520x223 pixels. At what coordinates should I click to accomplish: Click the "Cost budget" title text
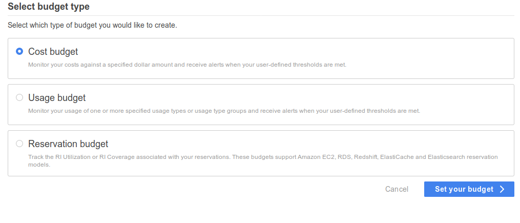(x=53, y=52)
